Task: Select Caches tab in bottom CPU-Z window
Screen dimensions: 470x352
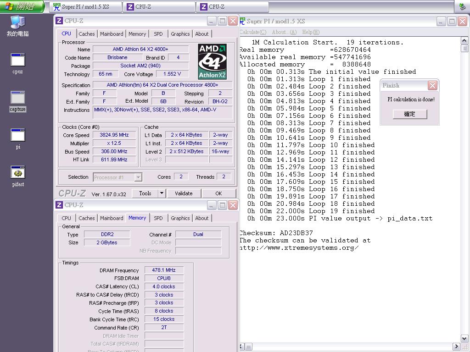Action: coord(87,218)
